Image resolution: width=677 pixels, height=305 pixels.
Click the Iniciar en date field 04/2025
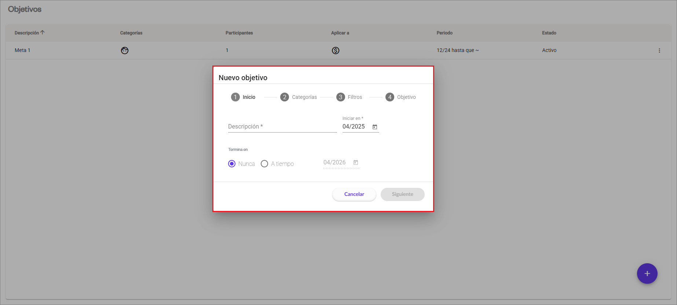point(354,127)
